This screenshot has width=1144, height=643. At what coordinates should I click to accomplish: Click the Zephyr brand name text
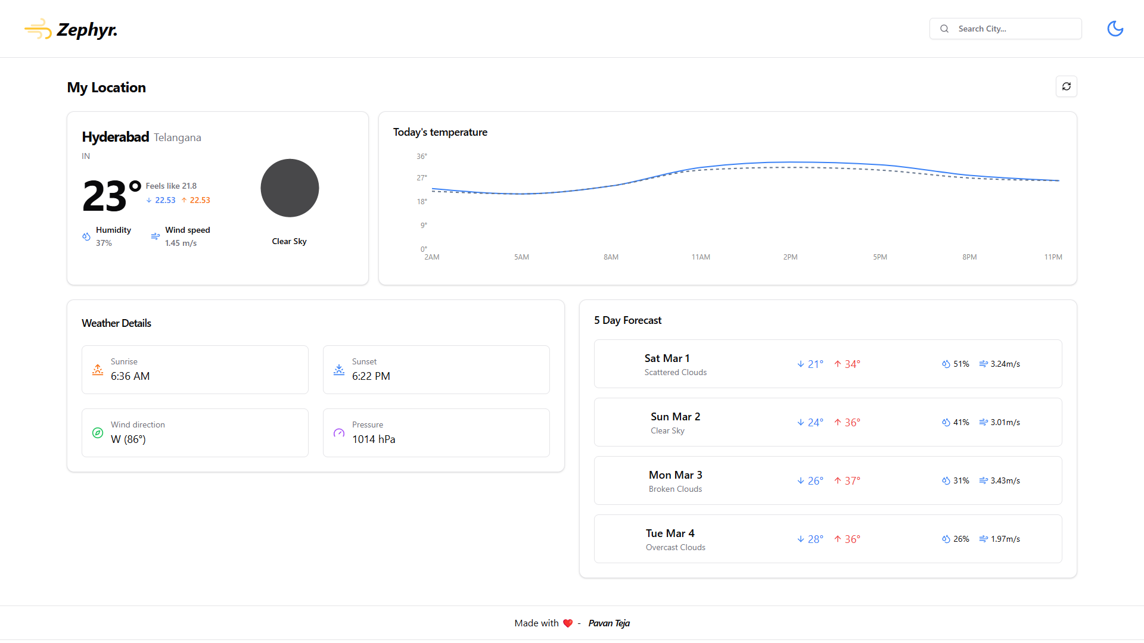(87, 30)
